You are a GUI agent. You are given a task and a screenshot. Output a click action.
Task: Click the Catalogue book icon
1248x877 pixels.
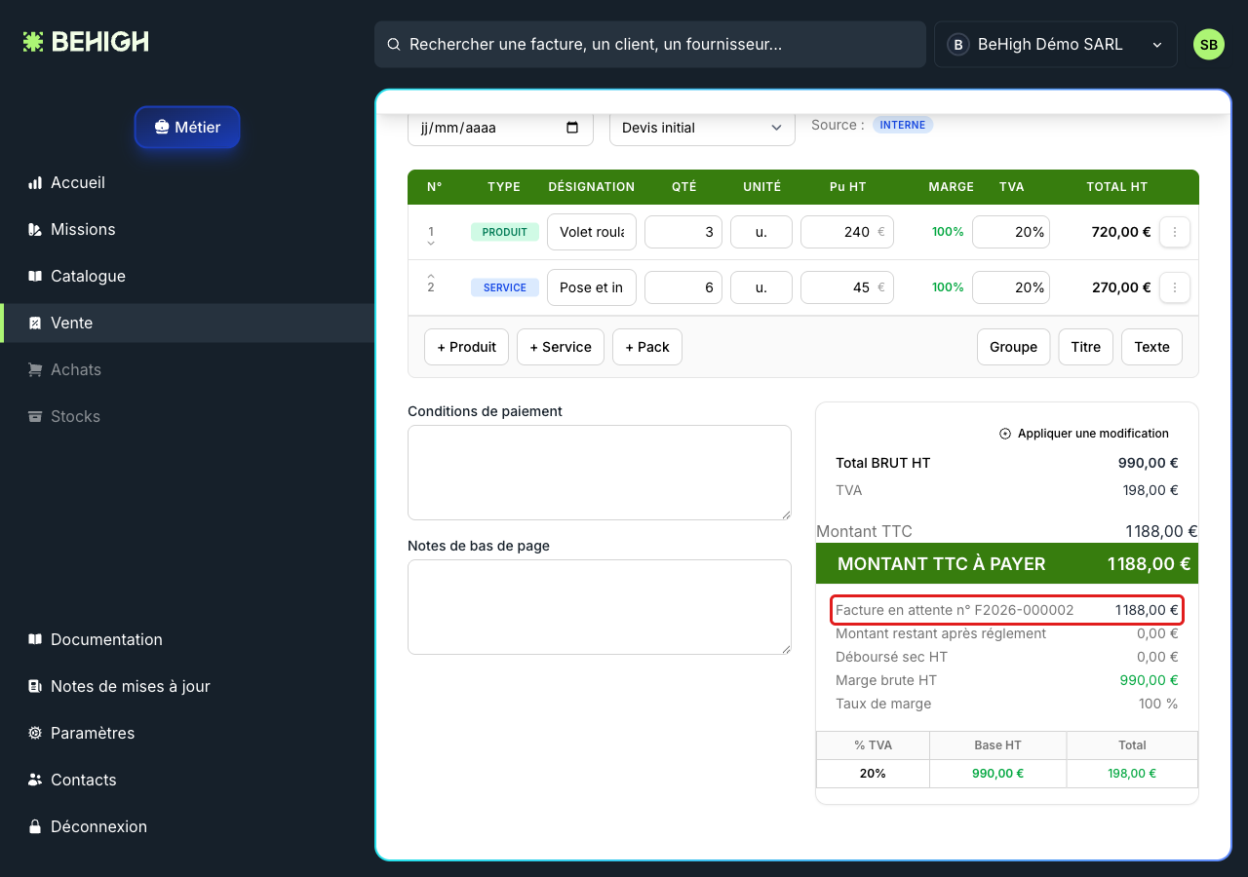click(35, 276)
